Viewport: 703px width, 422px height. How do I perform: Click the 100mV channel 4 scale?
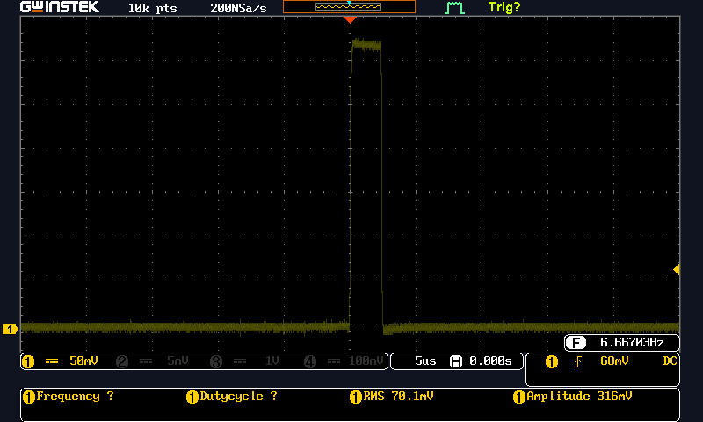pos(366,361)
